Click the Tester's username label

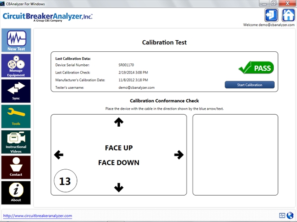point(70,87)
